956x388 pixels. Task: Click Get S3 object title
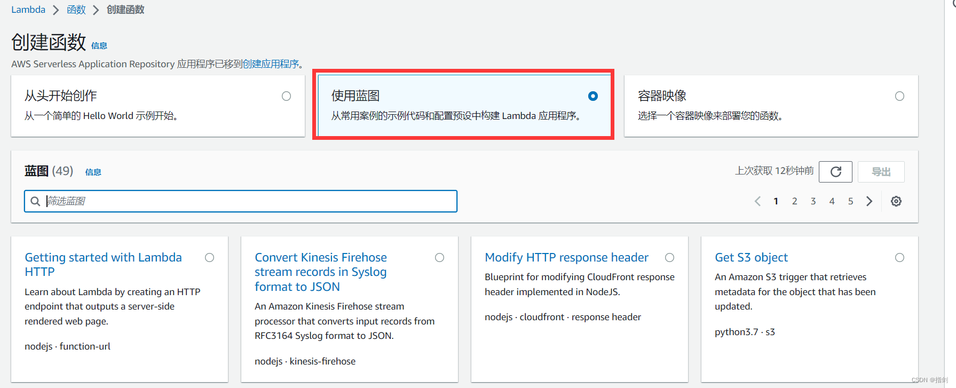coord(752,258)
